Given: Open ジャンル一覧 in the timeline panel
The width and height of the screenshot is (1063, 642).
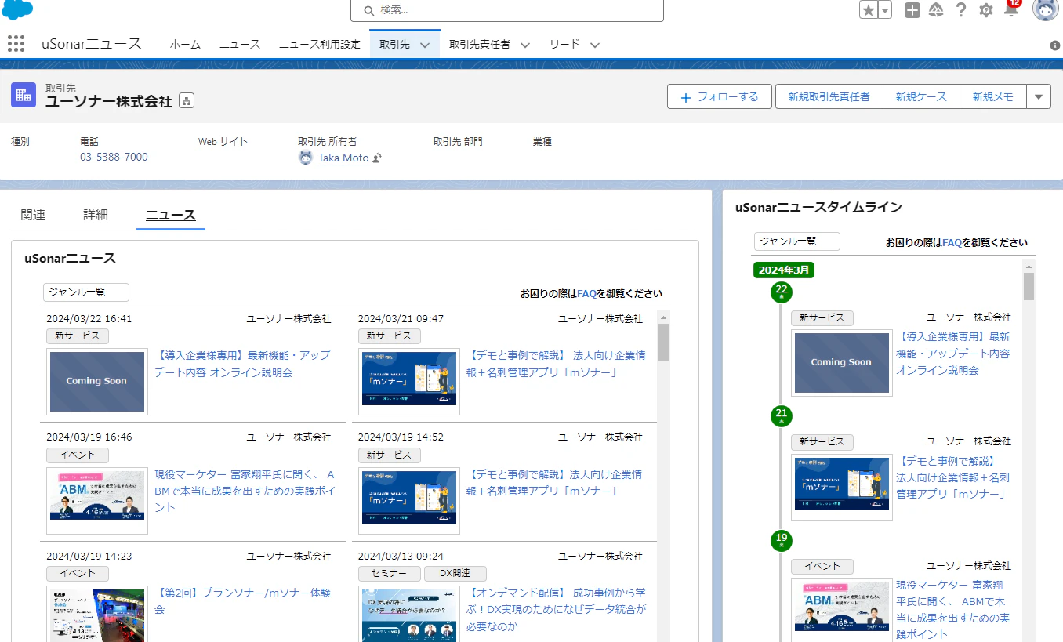Looking at the screenshot, I should click(797, 241).
